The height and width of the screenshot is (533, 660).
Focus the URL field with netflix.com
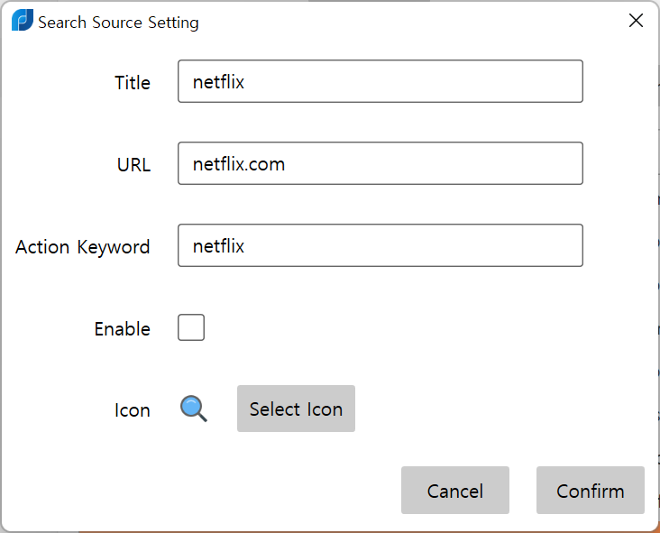(x=380, y=163)
